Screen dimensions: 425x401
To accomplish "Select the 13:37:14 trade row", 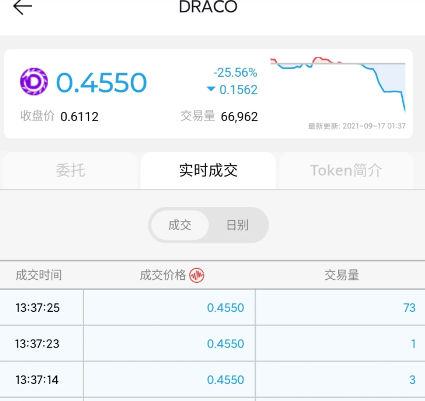I will click(213, 380).
